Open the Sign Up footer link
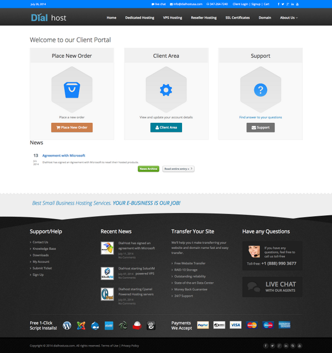The image size is (332, 353). [38, 275]
